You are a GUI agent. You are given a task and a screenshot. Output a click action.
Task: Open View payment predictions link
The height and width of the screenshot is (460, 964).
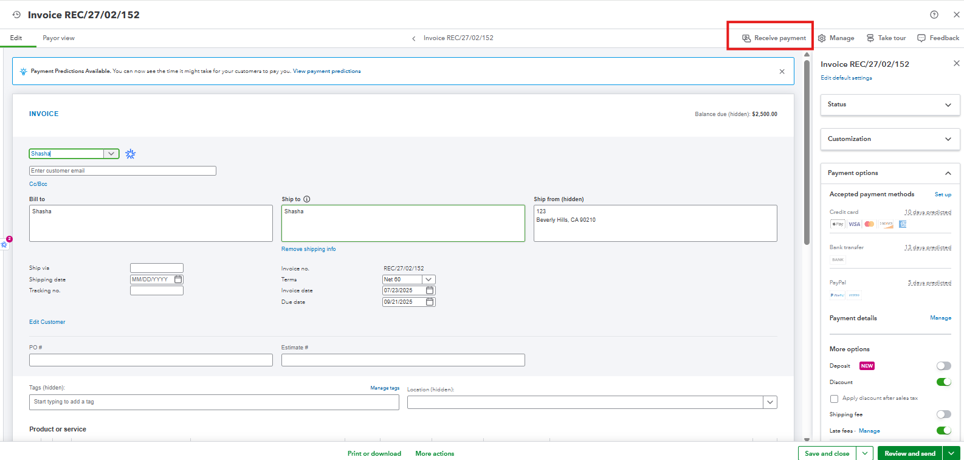[x=327, y=71]
